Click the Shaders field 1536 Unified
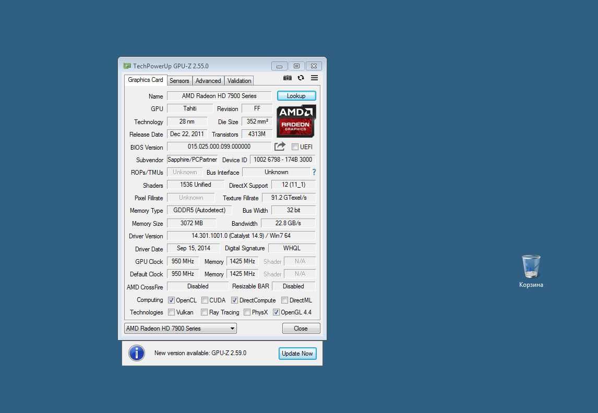The image size is (598, 413). [196, 185]
